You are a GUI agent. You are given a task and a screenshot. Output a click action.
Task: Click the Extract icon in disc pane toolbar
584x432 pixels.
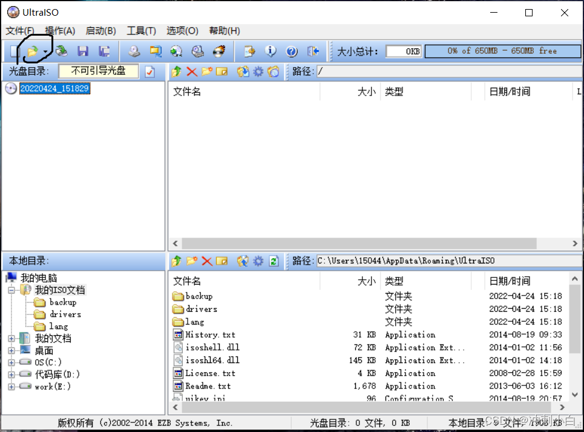click(243, 71)
